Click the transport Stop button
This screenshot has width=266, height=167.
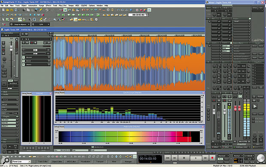click(x=184, y=158)
